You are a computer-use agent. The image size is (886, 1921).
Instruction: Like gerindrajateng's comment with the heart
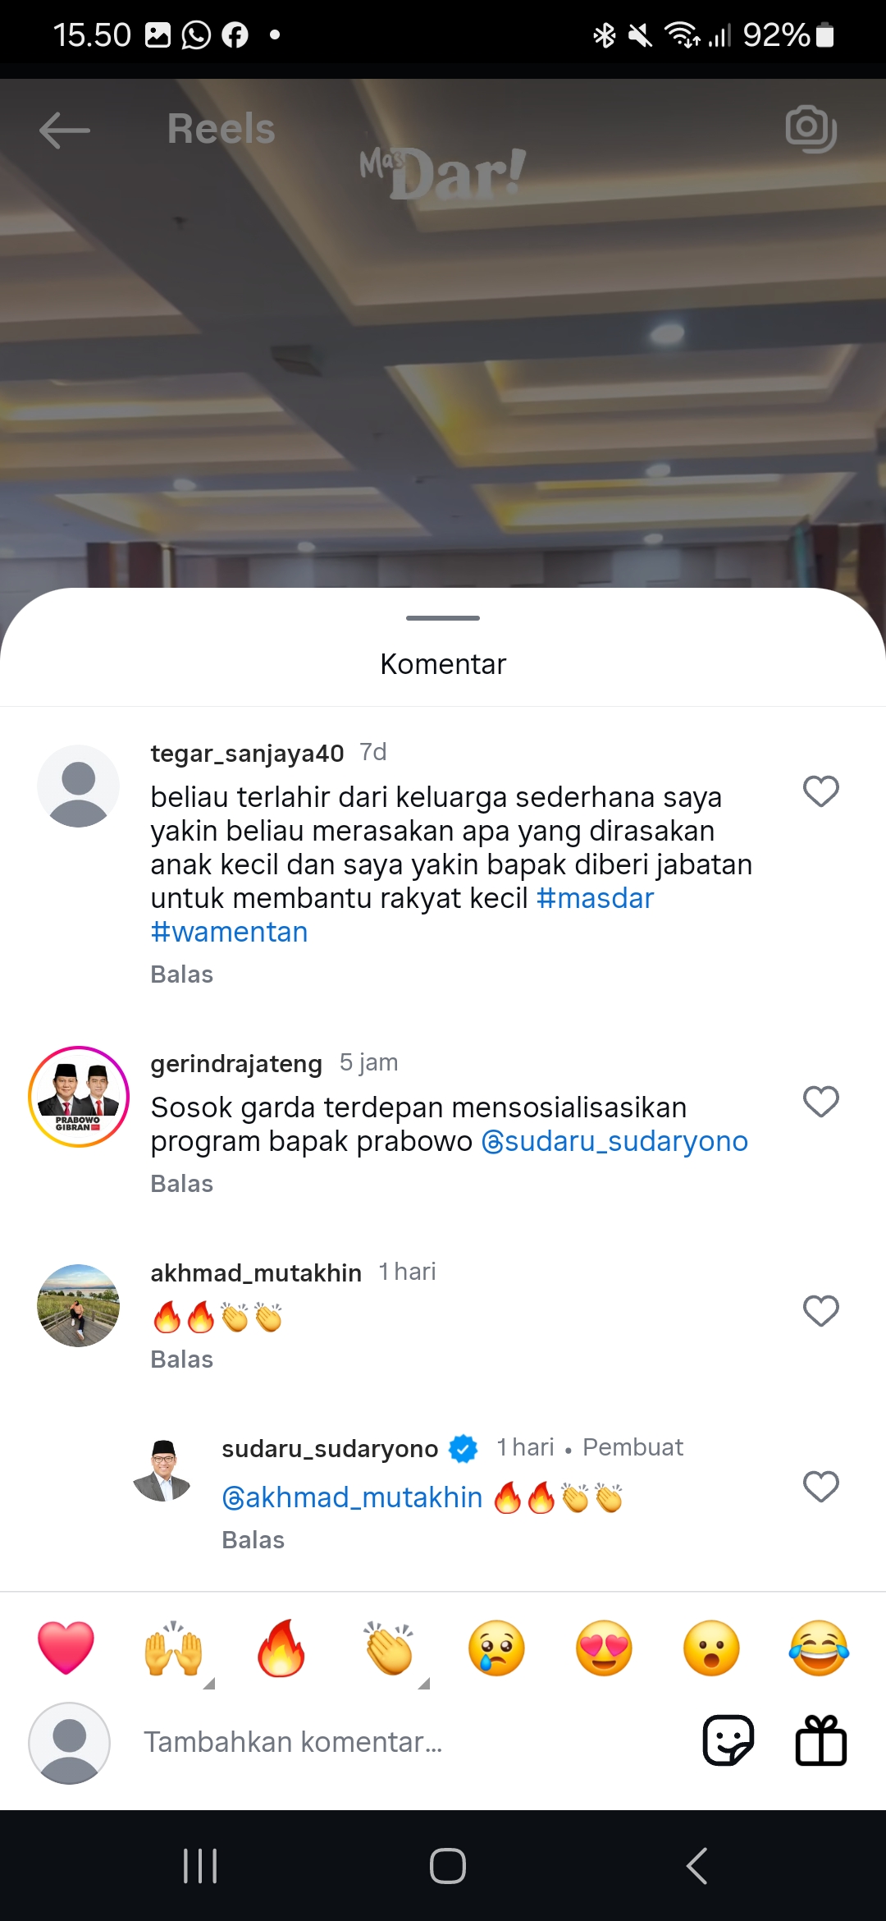(x=820, y=1102)
